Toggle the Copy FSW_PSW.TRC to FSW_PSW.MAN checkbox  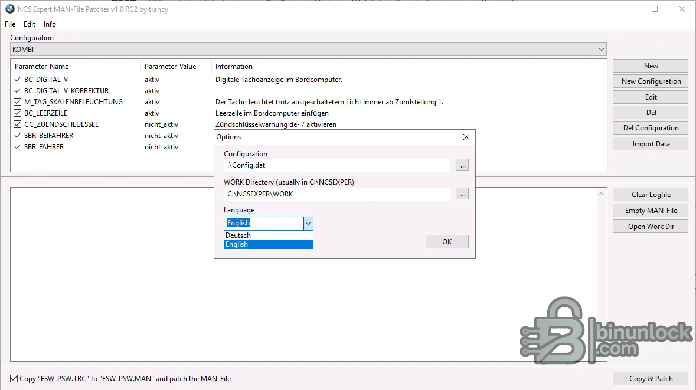coord(14,378)
